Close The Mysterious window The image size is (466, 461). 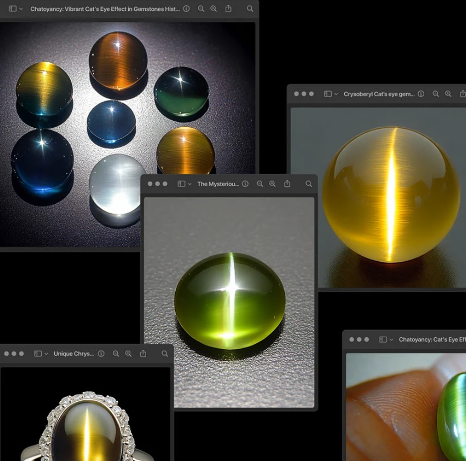coord(150,184)
